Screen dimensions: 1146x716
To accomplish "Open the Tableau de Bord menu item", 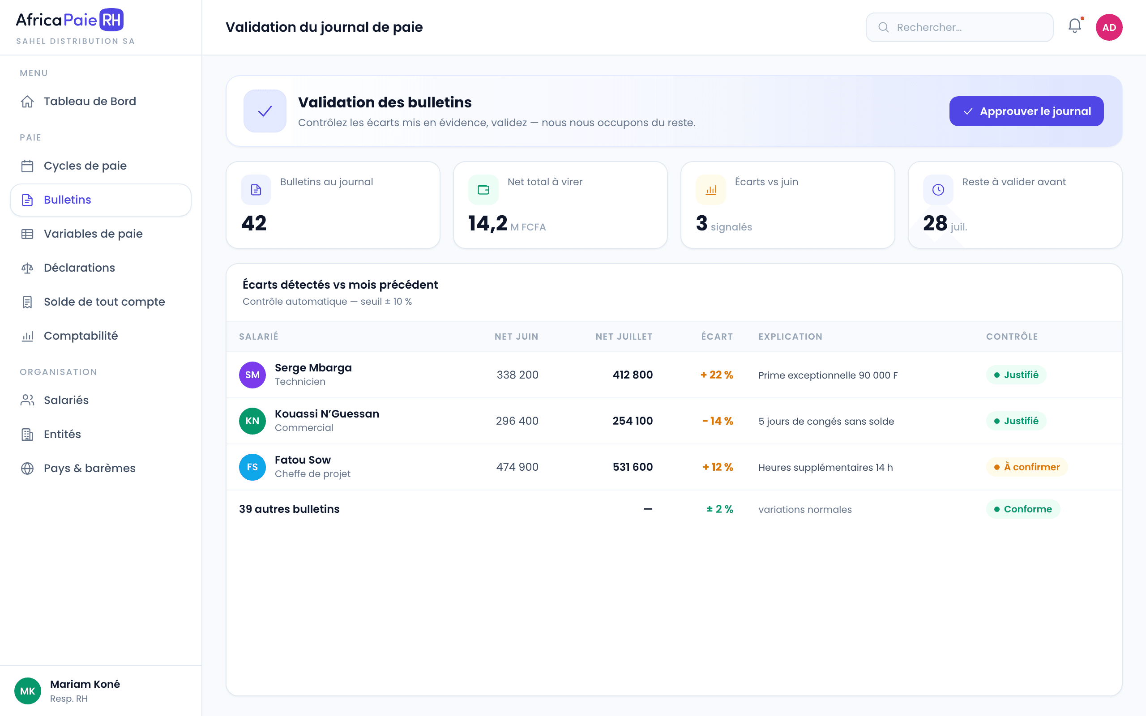I will 100,101.
